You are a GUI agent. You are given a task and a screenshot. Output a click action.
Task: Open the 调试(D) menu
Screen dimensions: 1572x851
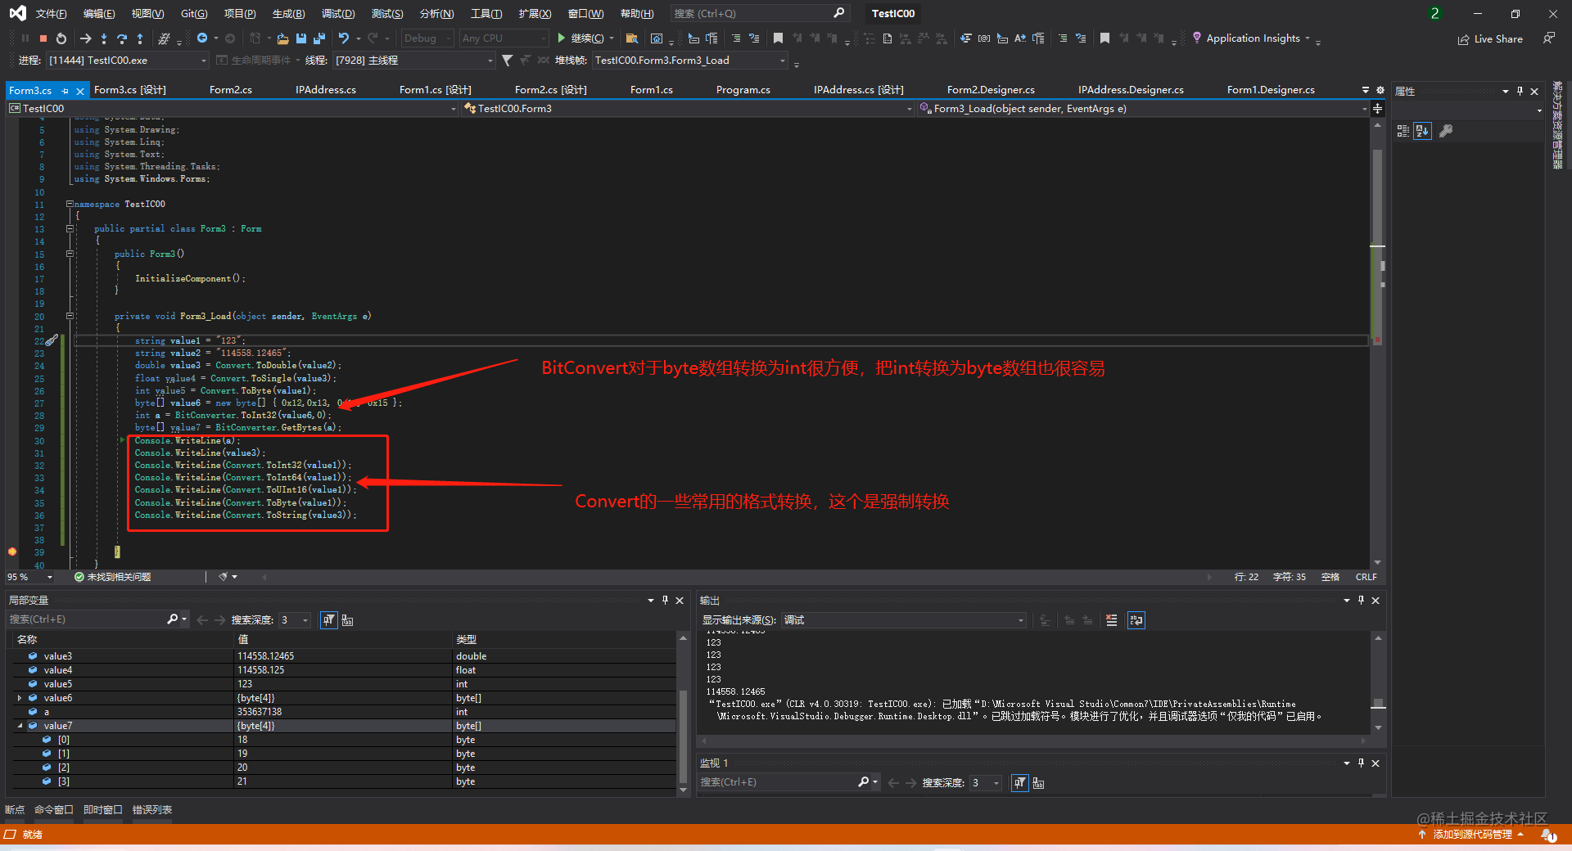coord(338,13)
